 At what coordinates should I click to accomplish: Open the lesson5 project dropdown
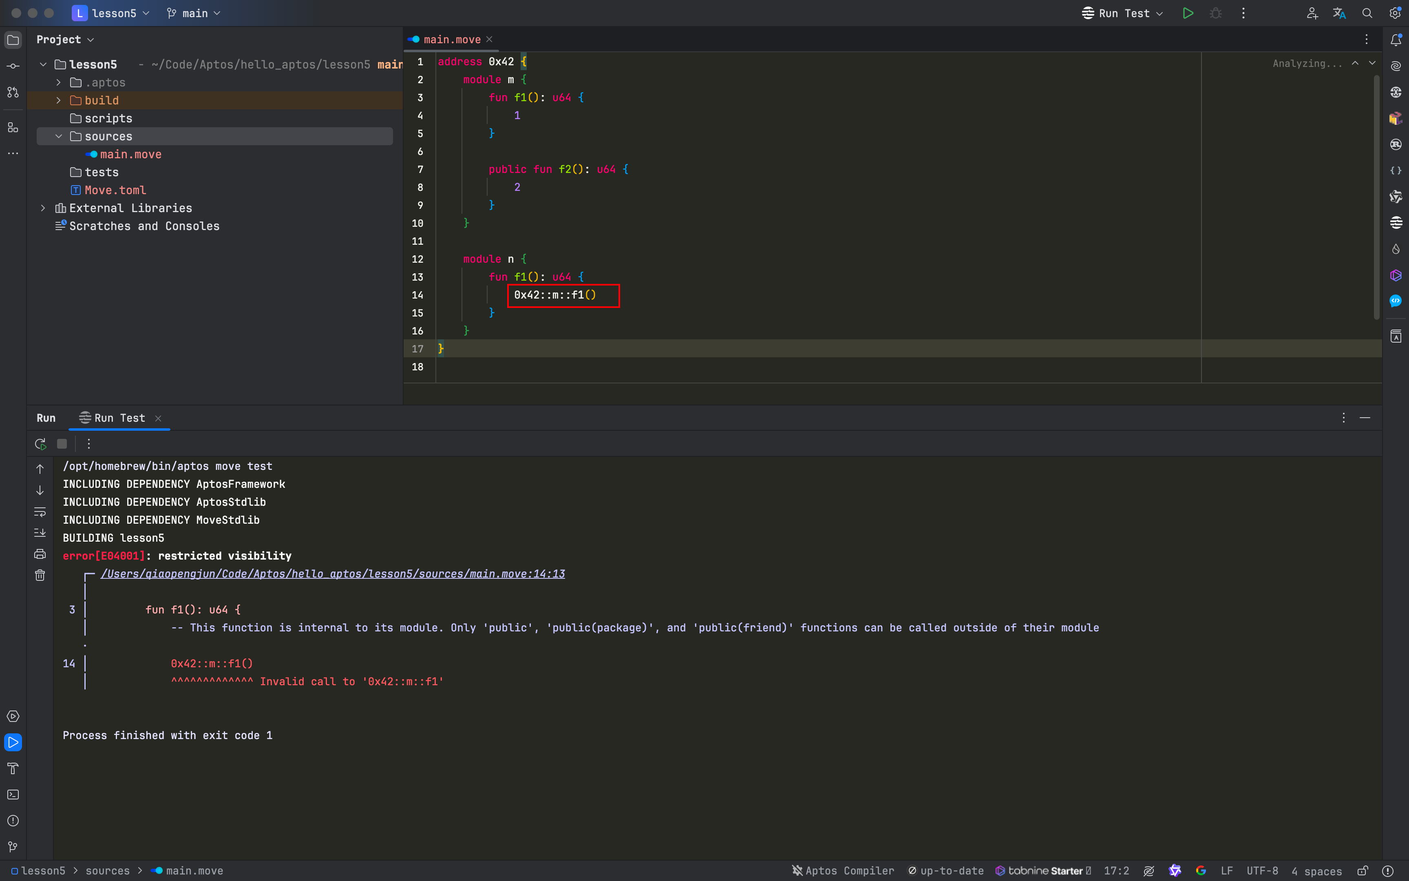point(110,13)
